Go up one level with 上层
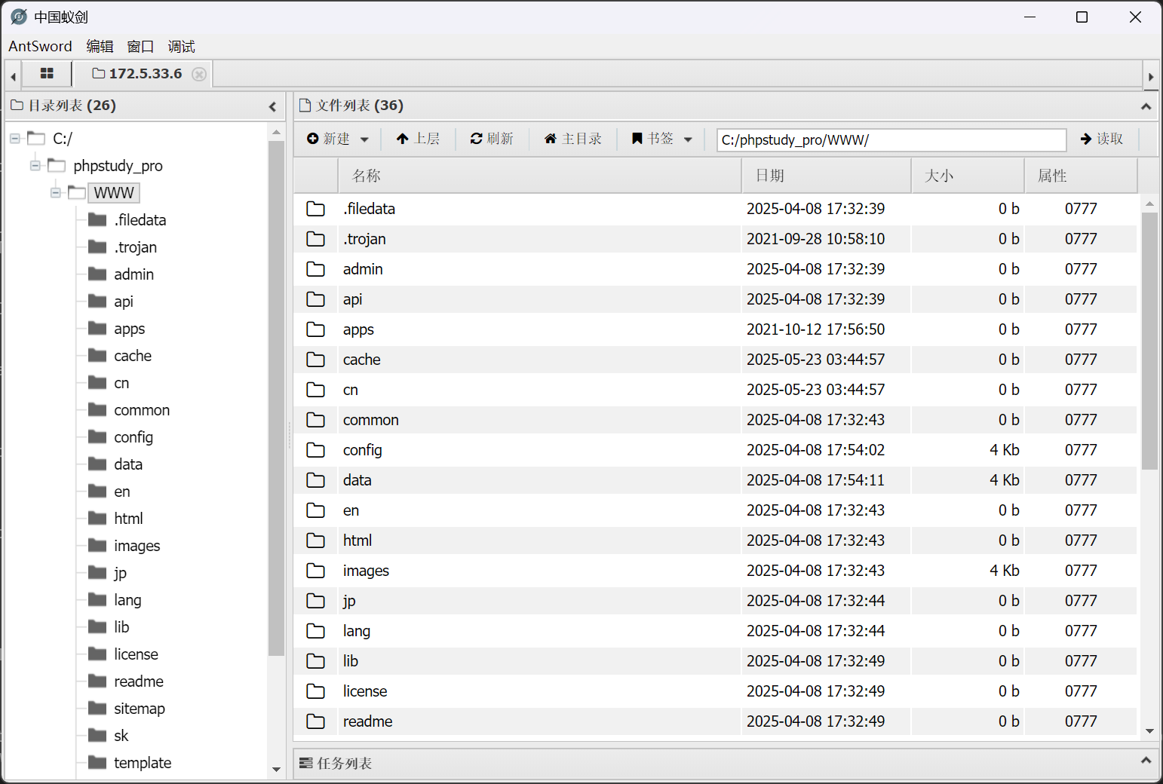Screen dimensions: 1163x784 click(418, 139)
